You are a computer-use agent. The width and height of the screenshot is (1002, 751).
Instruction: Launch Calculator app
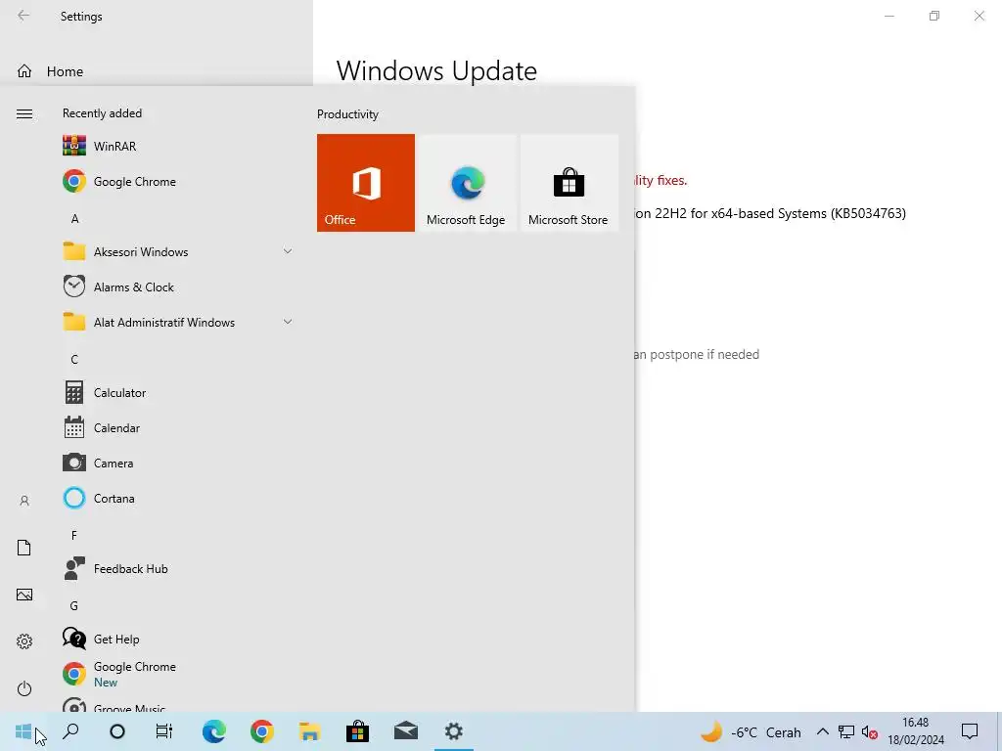point(178,392)
